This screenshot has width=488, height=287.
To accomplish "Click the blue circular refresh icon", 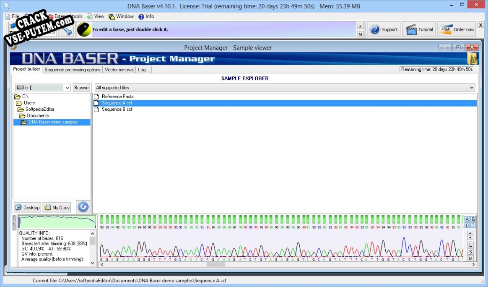I will [x=83, y=207].
